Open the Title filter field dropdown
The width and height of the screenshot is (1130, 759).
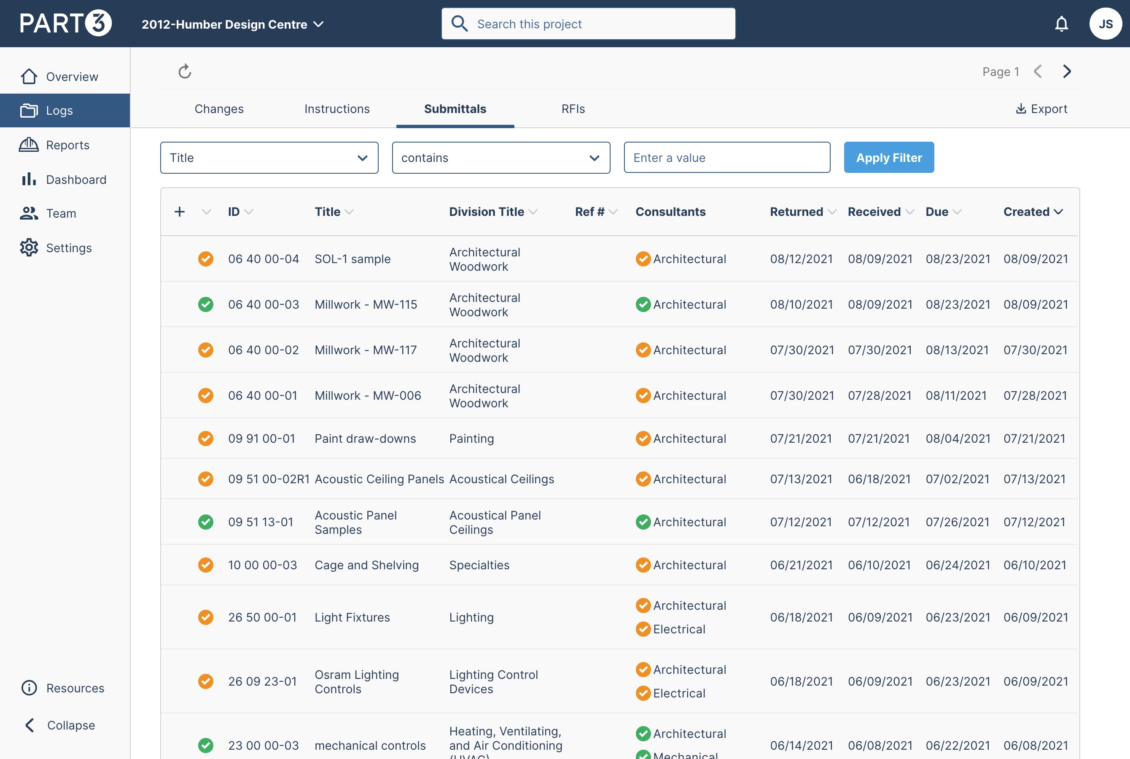click(x=269, y=158)
